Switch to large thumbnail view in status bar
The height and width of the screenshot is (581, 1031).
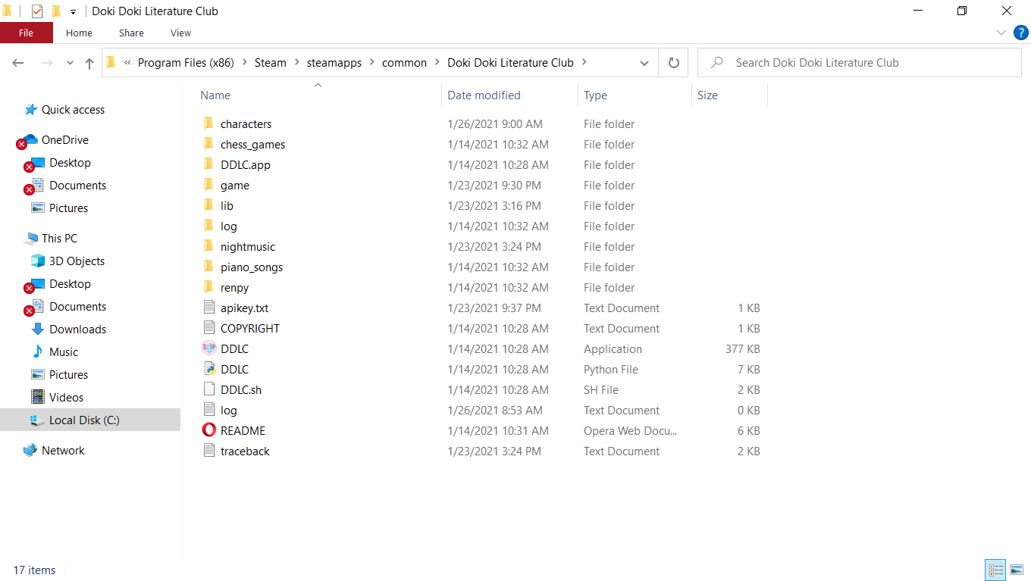click(x=1017, y=570)
